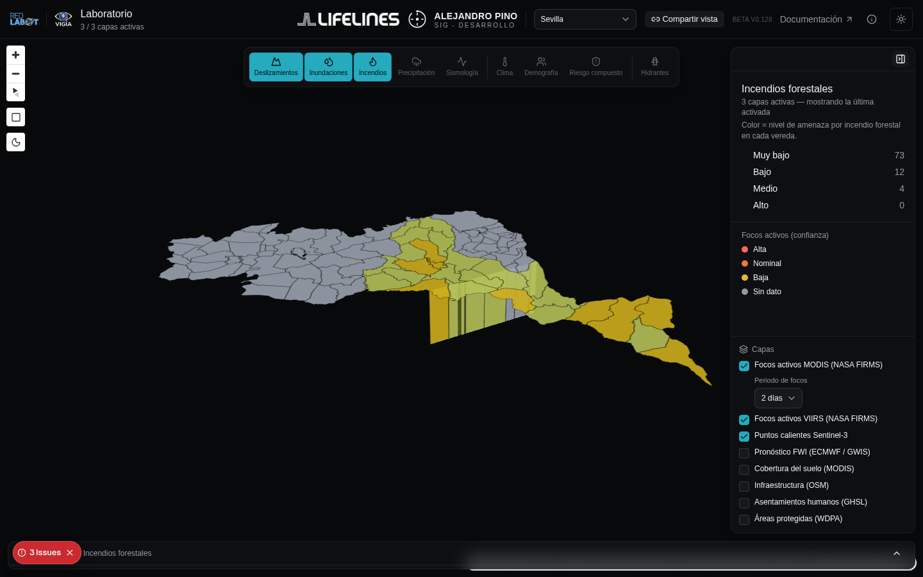Toggle the moon dark basemap button
Viewport: 923px width, 577px height.
(16, 142)
